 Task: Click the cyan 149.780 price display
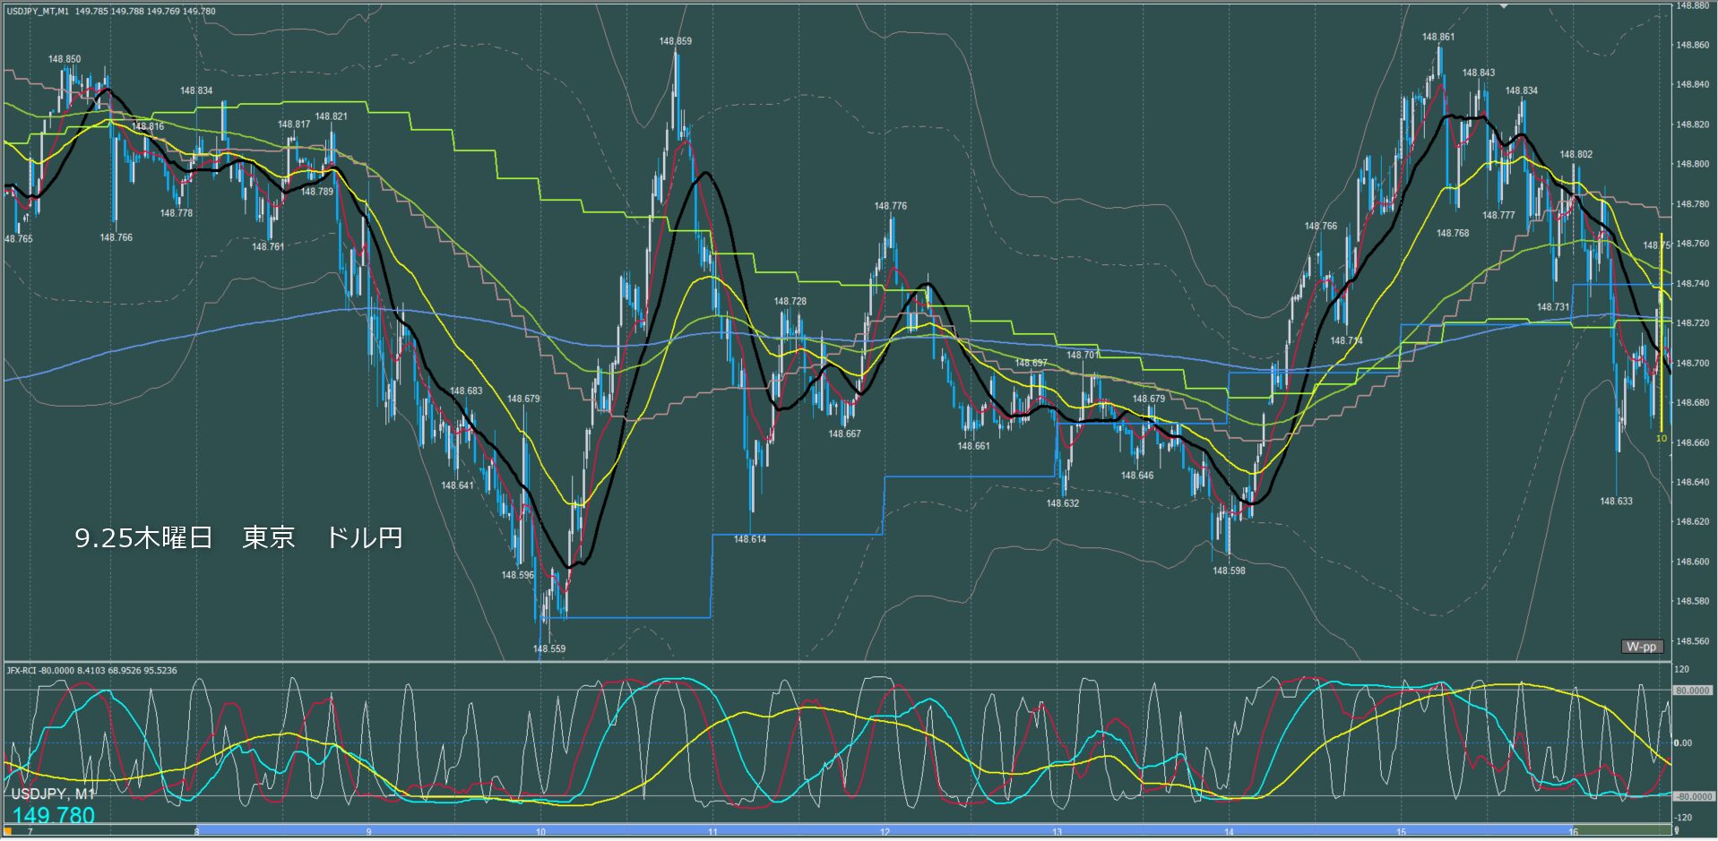[54, 815]
